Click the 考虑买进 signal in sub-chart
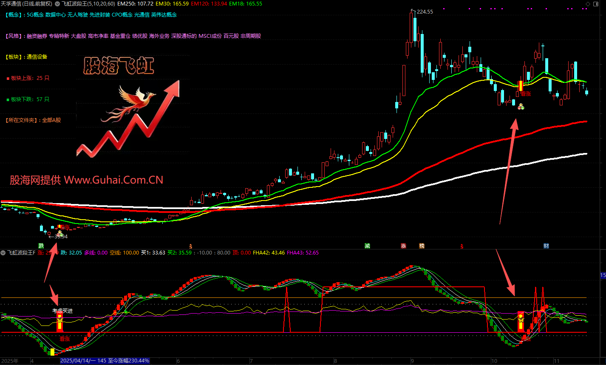Viewport: 606px width, 365px height. tap(62, 311)
